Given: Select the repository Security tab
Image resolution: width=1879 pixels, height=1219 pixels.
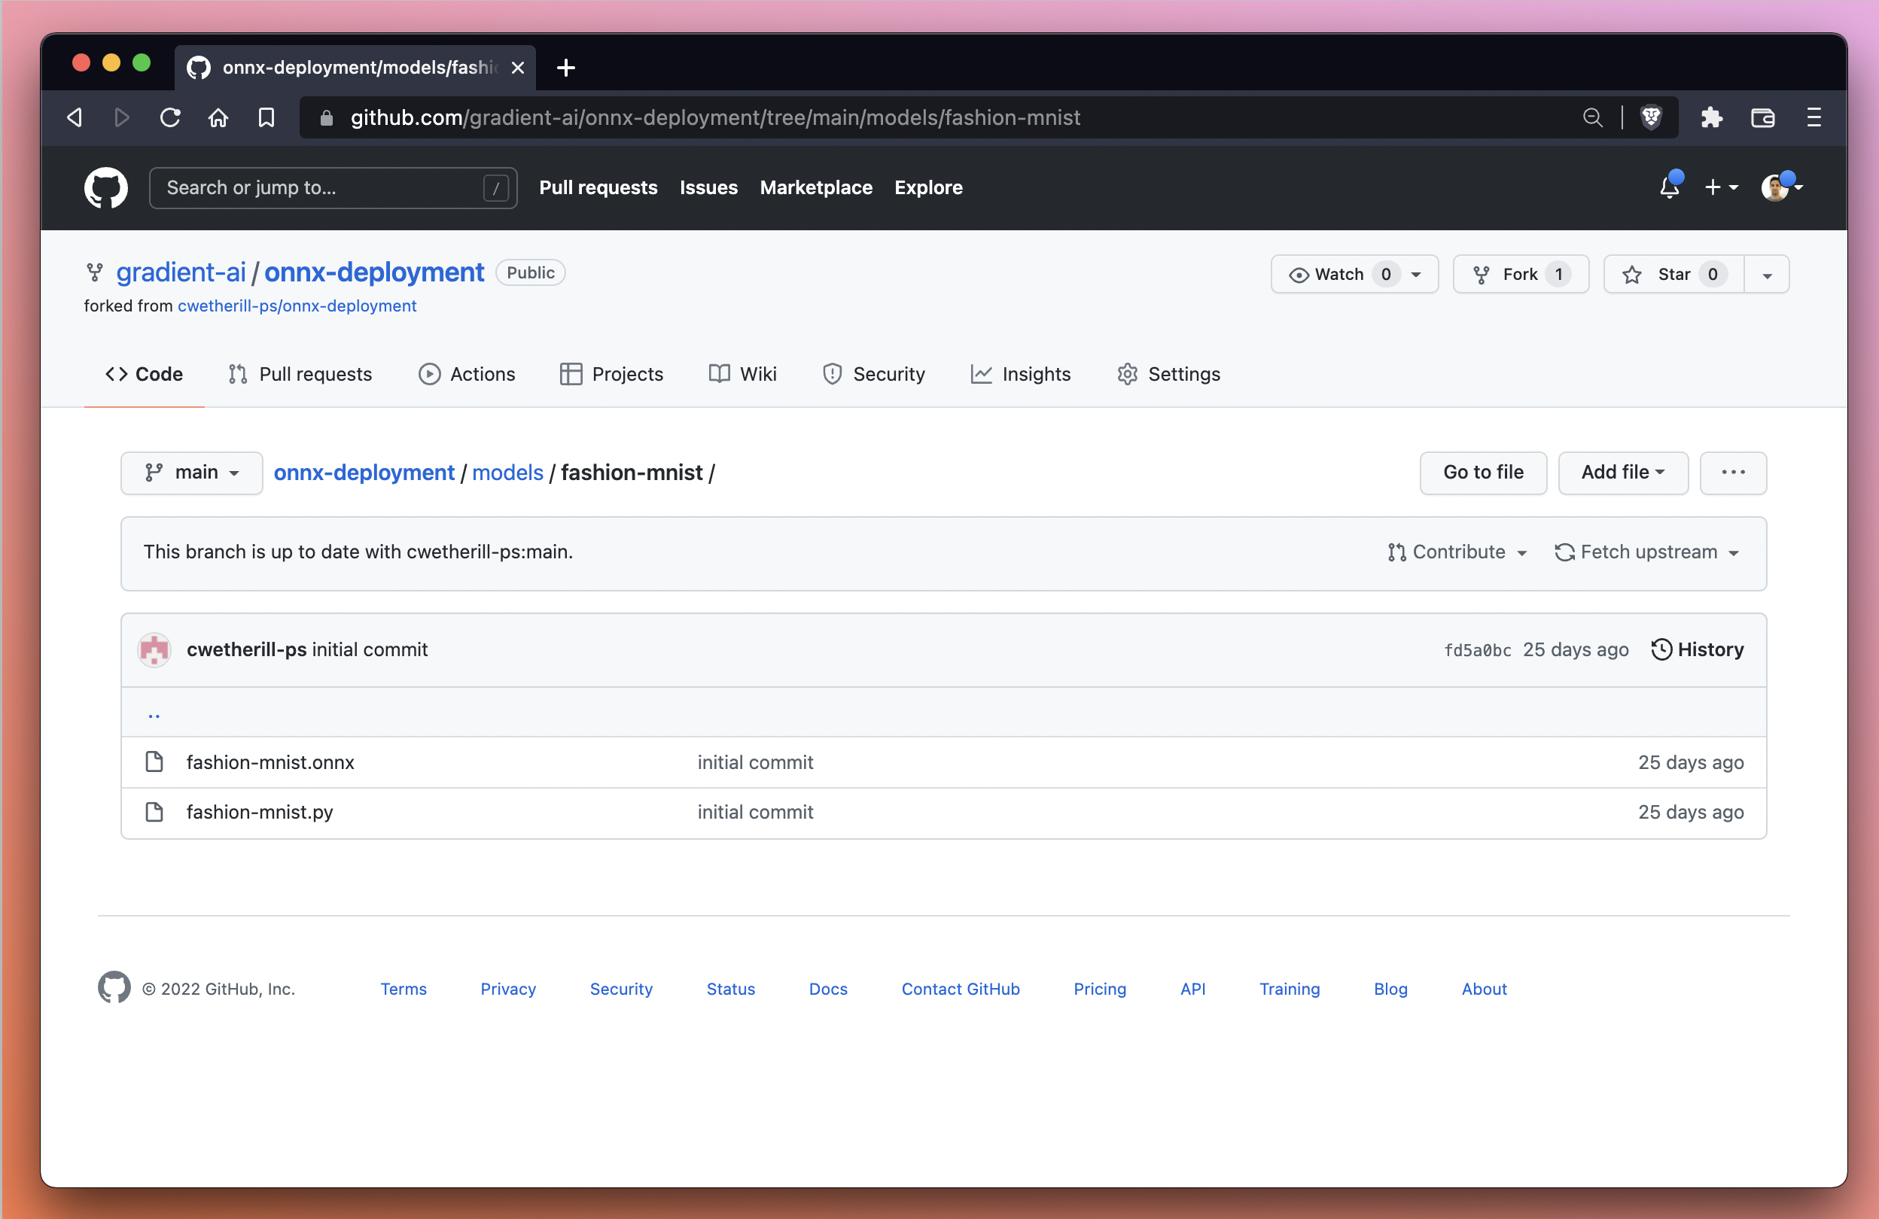Looking at the screenshot, I should [873, 374].
